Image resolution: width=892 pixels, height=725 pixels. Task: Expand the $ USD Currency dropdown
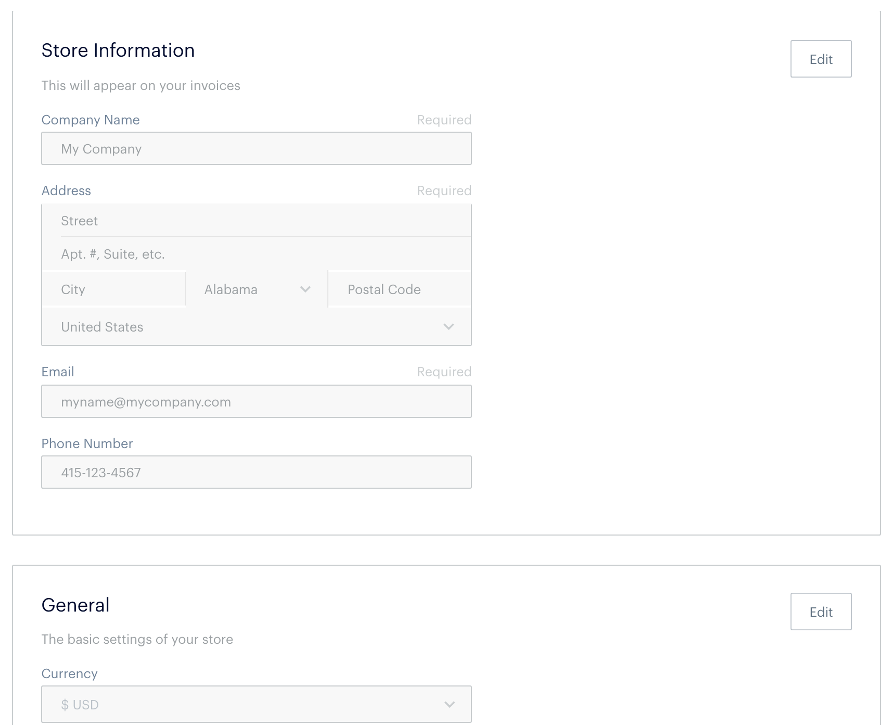pos(250,705)
